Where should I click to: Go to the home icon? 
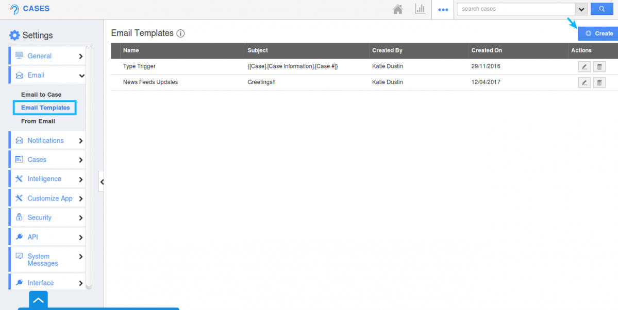click(398, 9)
